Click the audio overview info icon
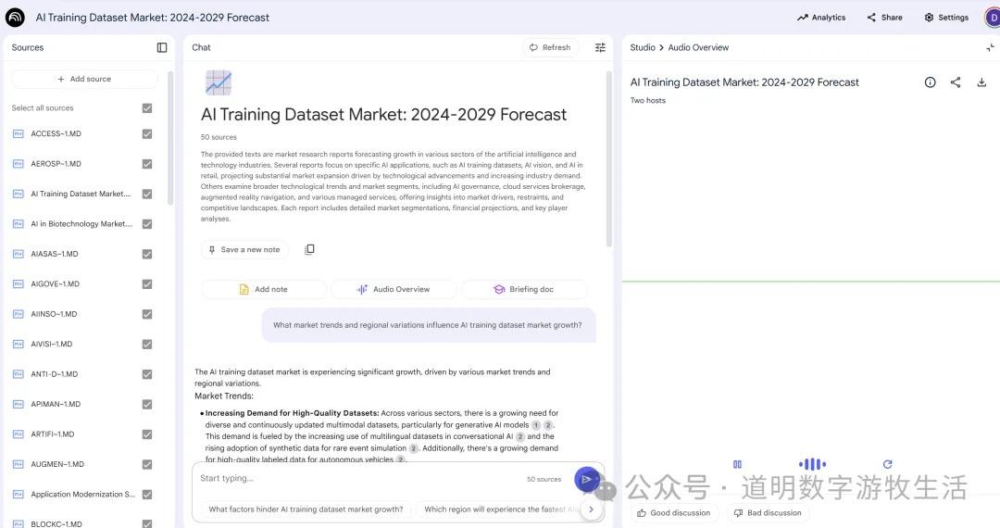The image size is (1000, 528). [930, 82]
